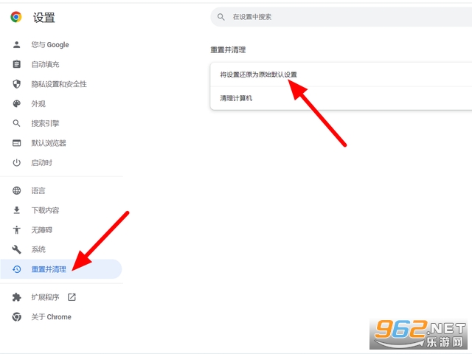Click the wrench icon for 系统
This screenshot has width=472, height=354.
click(x=16, y=249)
